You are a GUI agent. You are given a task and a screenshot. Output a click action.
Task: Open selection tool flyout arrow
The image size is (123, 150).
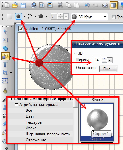[11, 40]
